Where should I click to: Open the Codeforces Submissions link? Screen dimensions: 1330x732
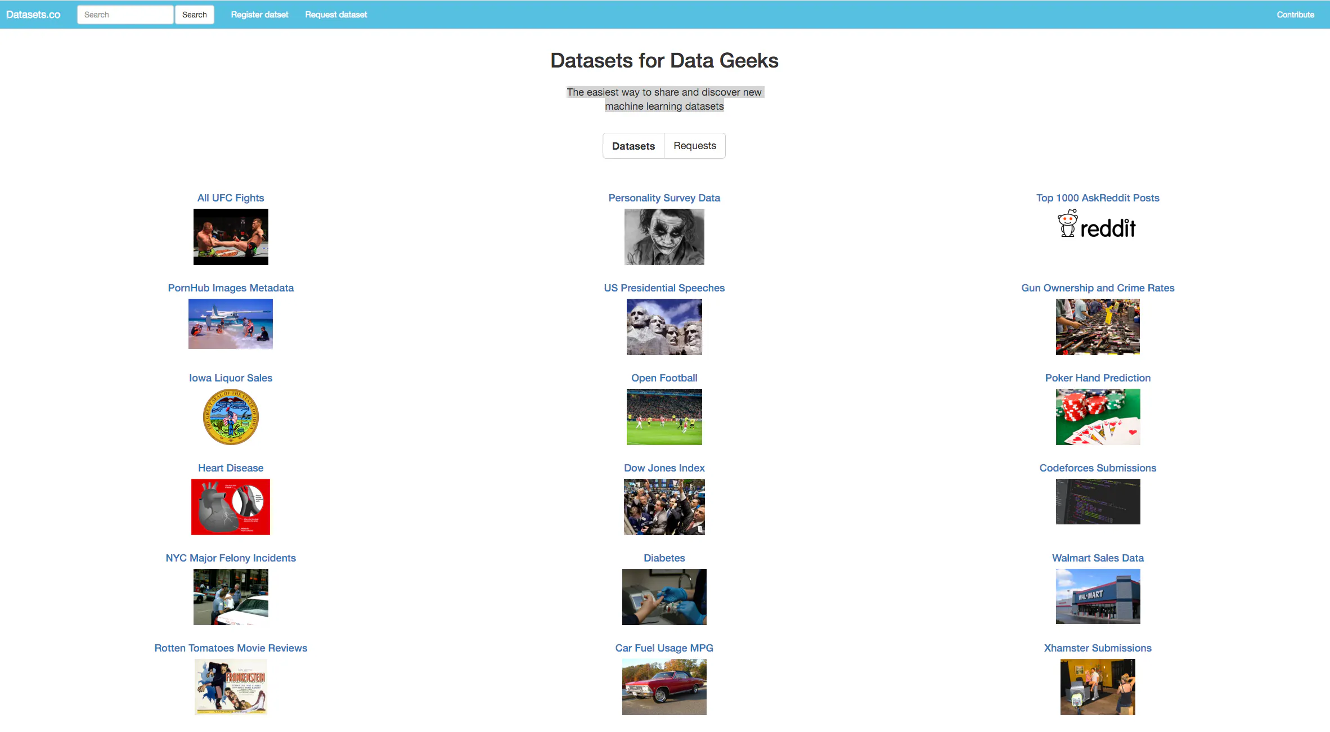click(x=1098, y=468)
